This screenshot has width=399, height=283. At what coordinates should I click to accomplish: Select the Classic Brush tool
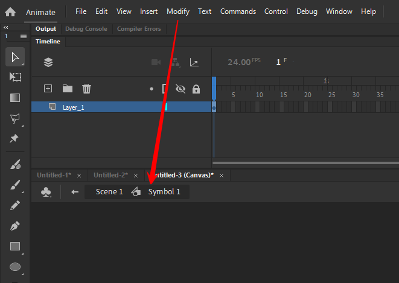point(15,185)
